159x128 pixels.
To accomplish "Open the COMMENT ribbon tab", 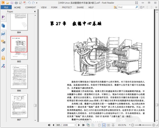I will [x=30, y=7].
